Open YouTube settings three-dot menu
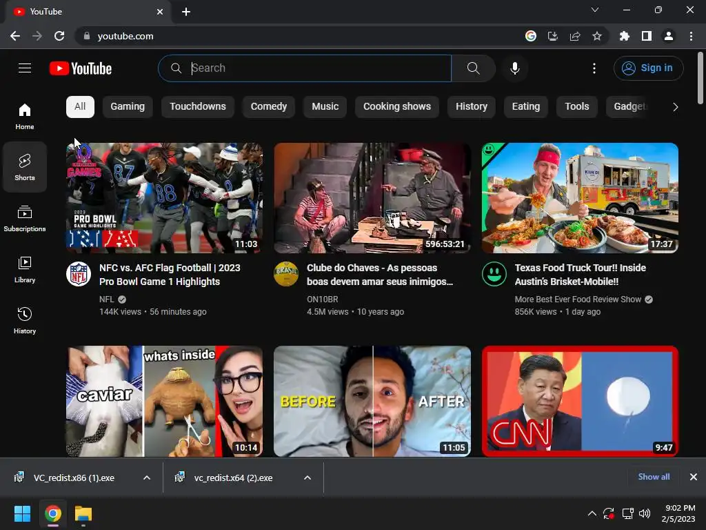The image size is (706, 530). 594,68
